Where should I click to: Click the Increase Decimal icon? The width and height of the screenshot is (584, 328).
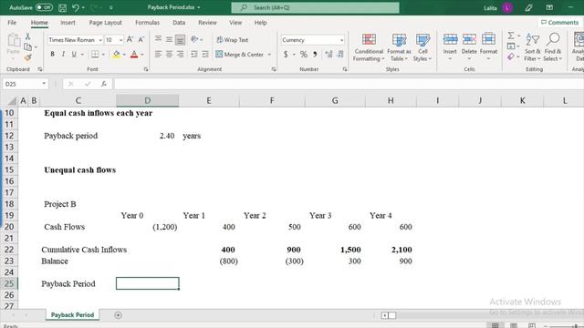point(328,55)
